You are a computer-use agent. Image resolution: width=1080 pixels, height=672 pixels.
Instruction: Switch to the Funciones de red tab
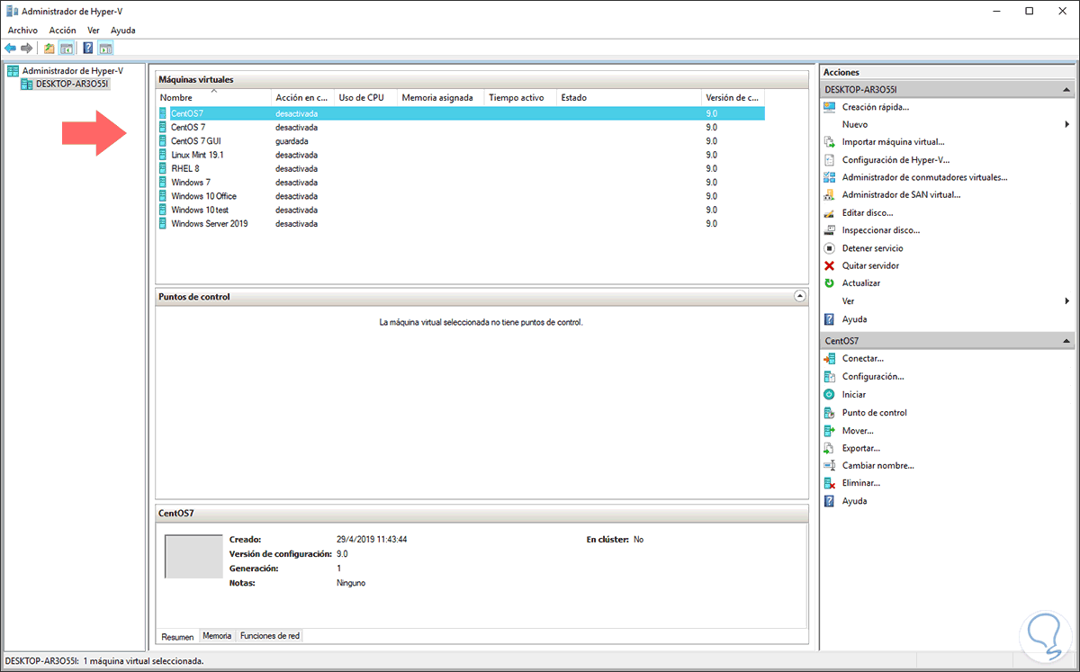click(x=270, y=635)
